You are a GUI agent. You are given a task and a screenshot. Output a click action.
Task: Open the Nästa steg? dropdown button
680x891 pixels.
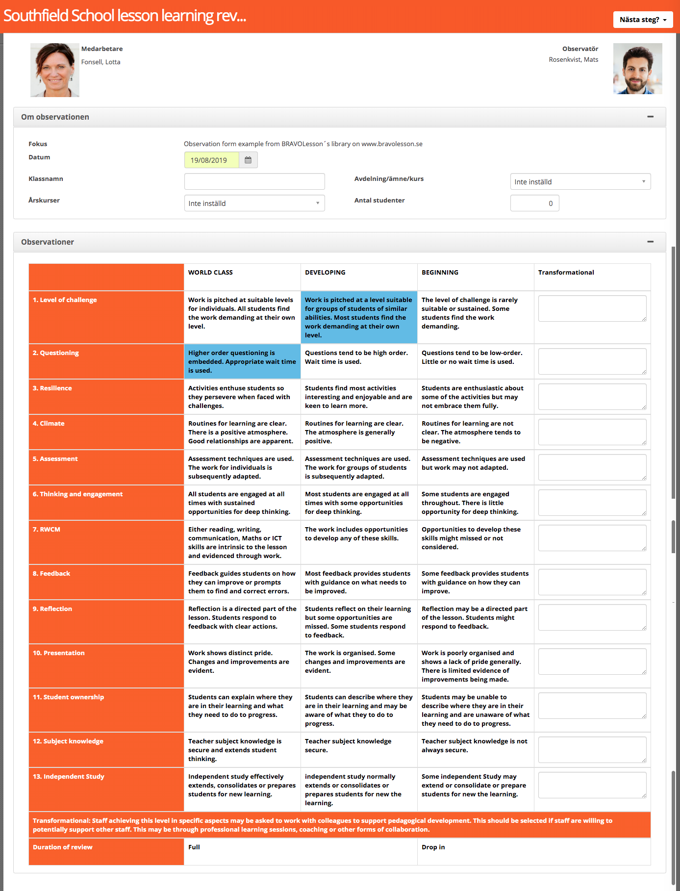642,20
